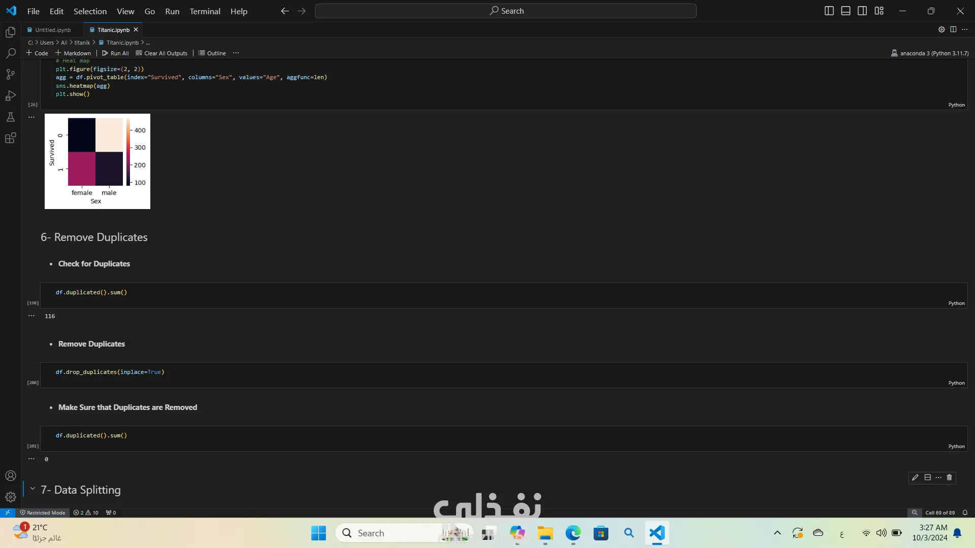Open Microsoft Edge from the taskbar

(573, 533)
